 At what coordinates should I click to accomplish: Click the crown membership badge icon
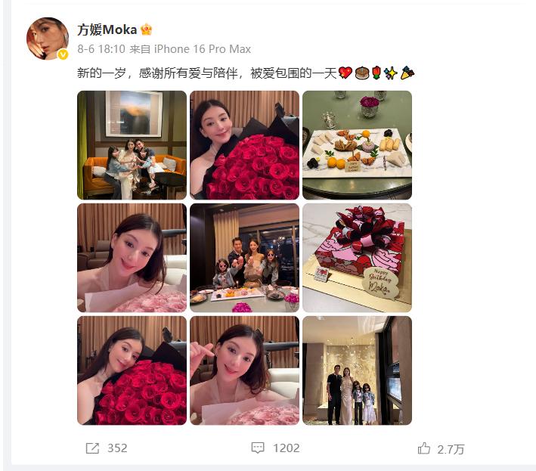[x=147, y=29]
